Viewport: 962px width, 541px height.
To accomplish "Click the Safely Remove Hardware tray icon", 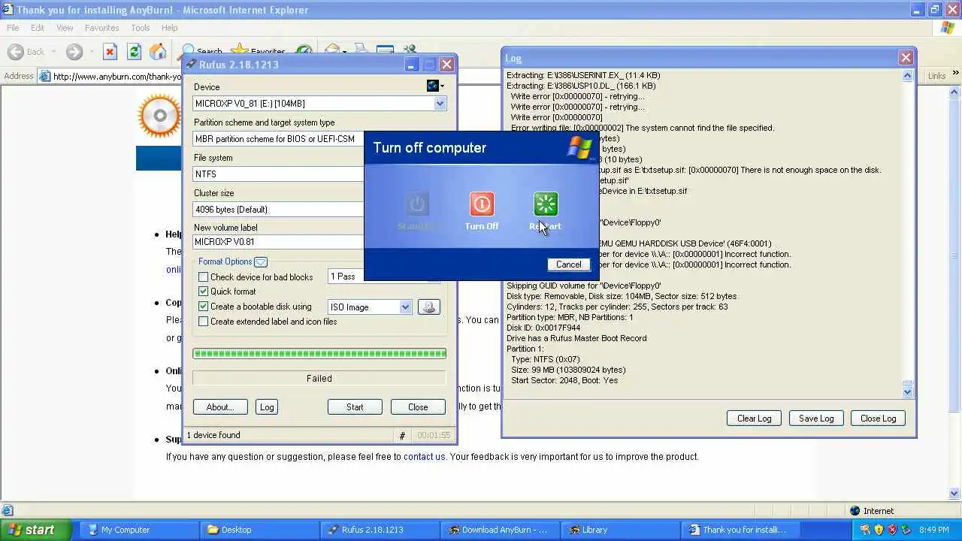I will coord(906,530).
